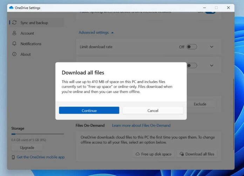Click the OneDrive cloud icon in title bar
Image resolution: width=244 pixels, height=176 pixels.
pyautogui.click(x=11, y=8)
